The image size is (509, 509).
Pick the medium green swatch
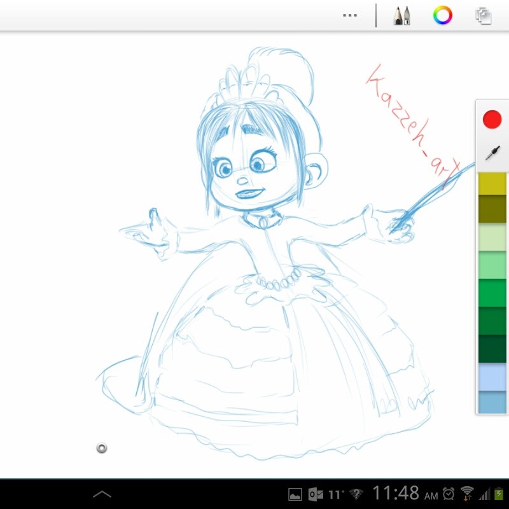(492, 293)
